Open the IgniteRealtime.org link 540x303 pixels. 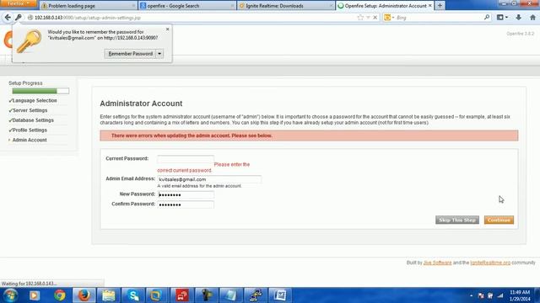(490, 263)
